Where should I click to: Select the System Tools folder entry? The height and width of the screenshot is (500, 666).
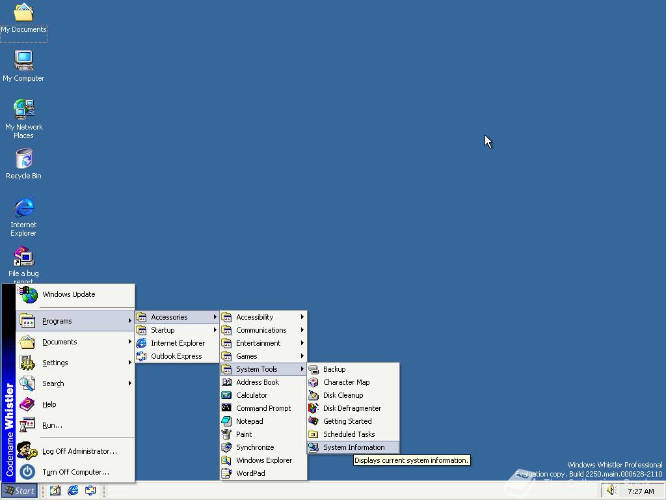[263, 369]
